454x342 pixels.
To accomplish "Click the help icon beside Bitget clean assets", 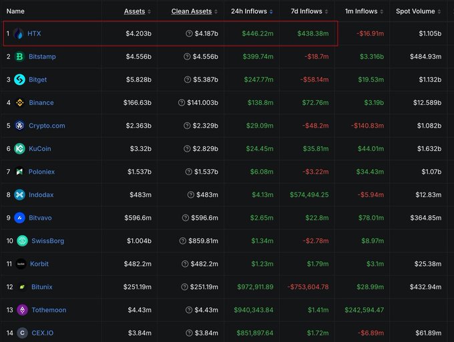I will tap(188, 79).
